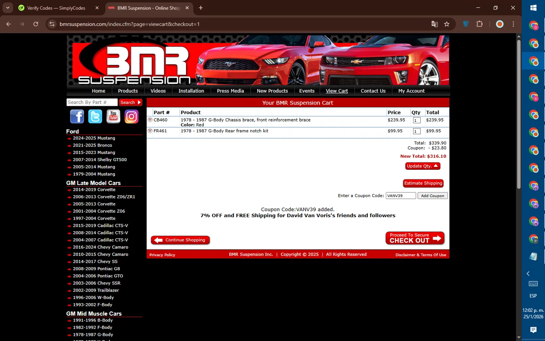This screenshot has height=341, width=545.
Task: Open the Chrome three-dot menu
Action: click(513, 24)
